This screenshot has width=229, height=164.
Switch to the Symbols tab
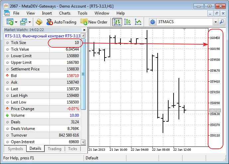tap(15, 149)
